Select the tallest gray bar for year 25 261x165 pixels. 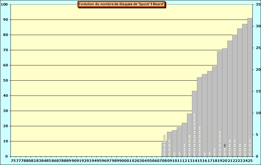(x=250, y=87)
